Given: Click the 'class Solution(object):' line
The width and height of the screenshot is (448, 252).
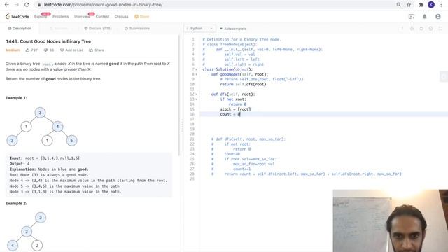Looking at the screenshot, I should pyautogui.click(x=227, y=69).
